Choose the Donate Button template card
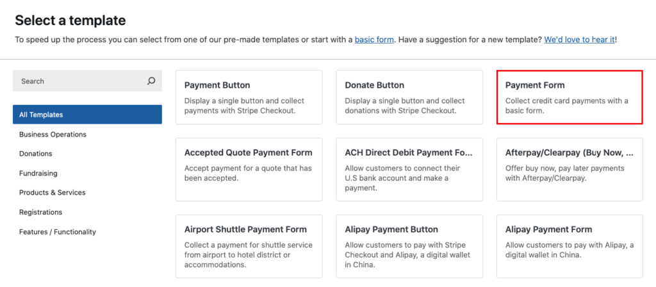Viewport: 656px width, 287px height. click(409, 97)
